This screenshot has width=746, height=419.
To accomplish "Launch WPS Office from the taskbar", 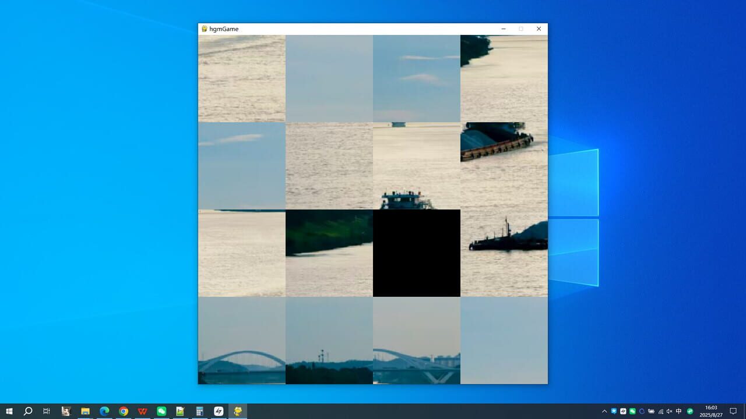I will (142, 411).
